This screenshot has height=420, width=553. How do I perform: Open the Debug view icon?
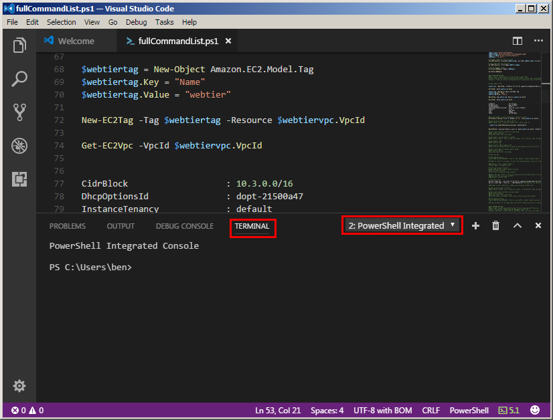19,146
